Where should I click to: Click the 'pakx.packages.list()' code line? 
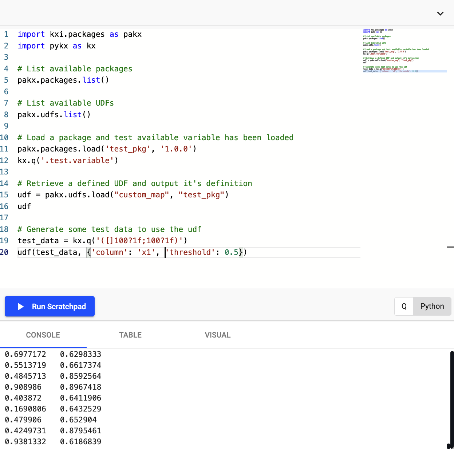[63, 80]
